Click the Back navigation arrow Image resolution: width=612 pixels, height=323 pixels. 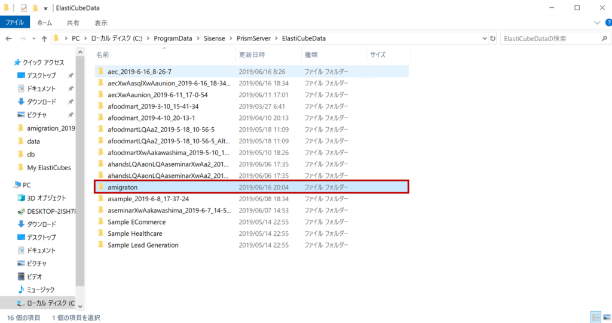click(8, 39)
